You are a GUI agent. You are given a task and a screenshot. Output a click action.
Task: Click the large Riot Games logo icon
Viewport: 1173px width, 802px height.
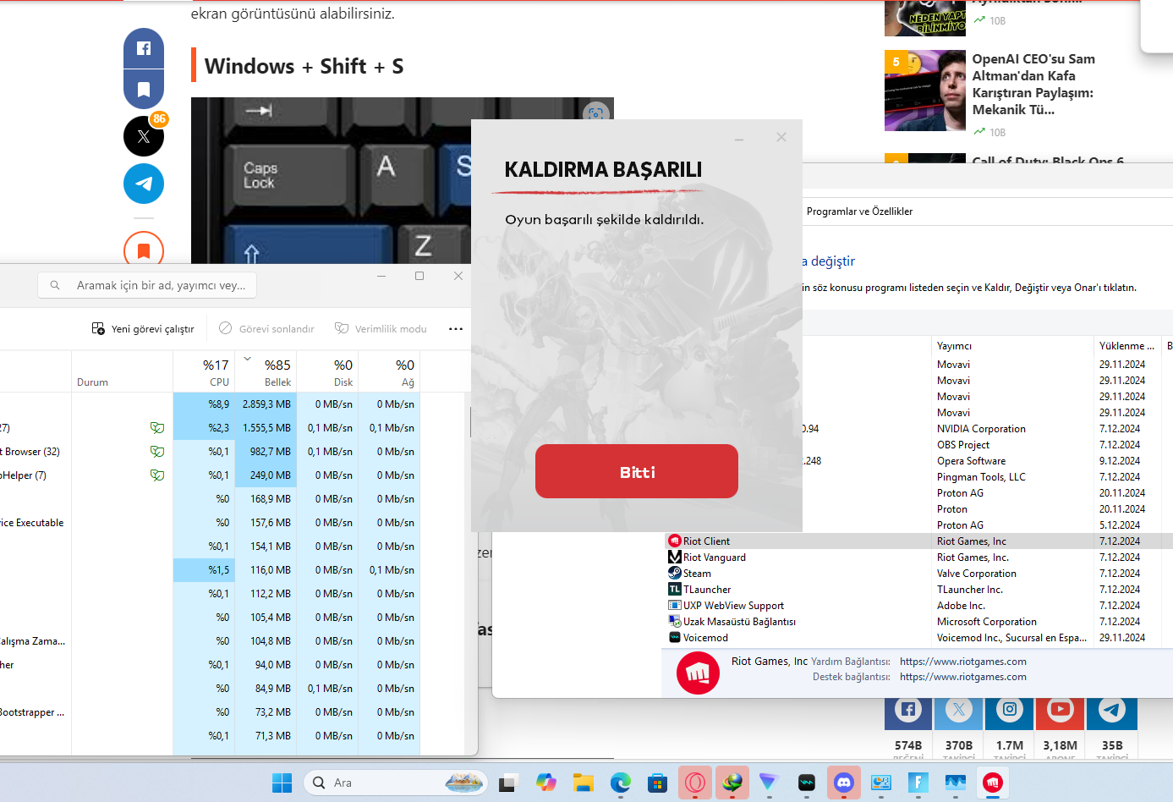(698, 673)
